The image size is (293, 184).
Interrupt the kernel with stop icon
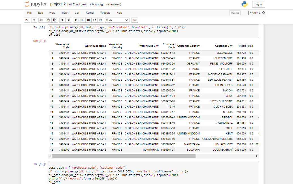pos(89,20)
